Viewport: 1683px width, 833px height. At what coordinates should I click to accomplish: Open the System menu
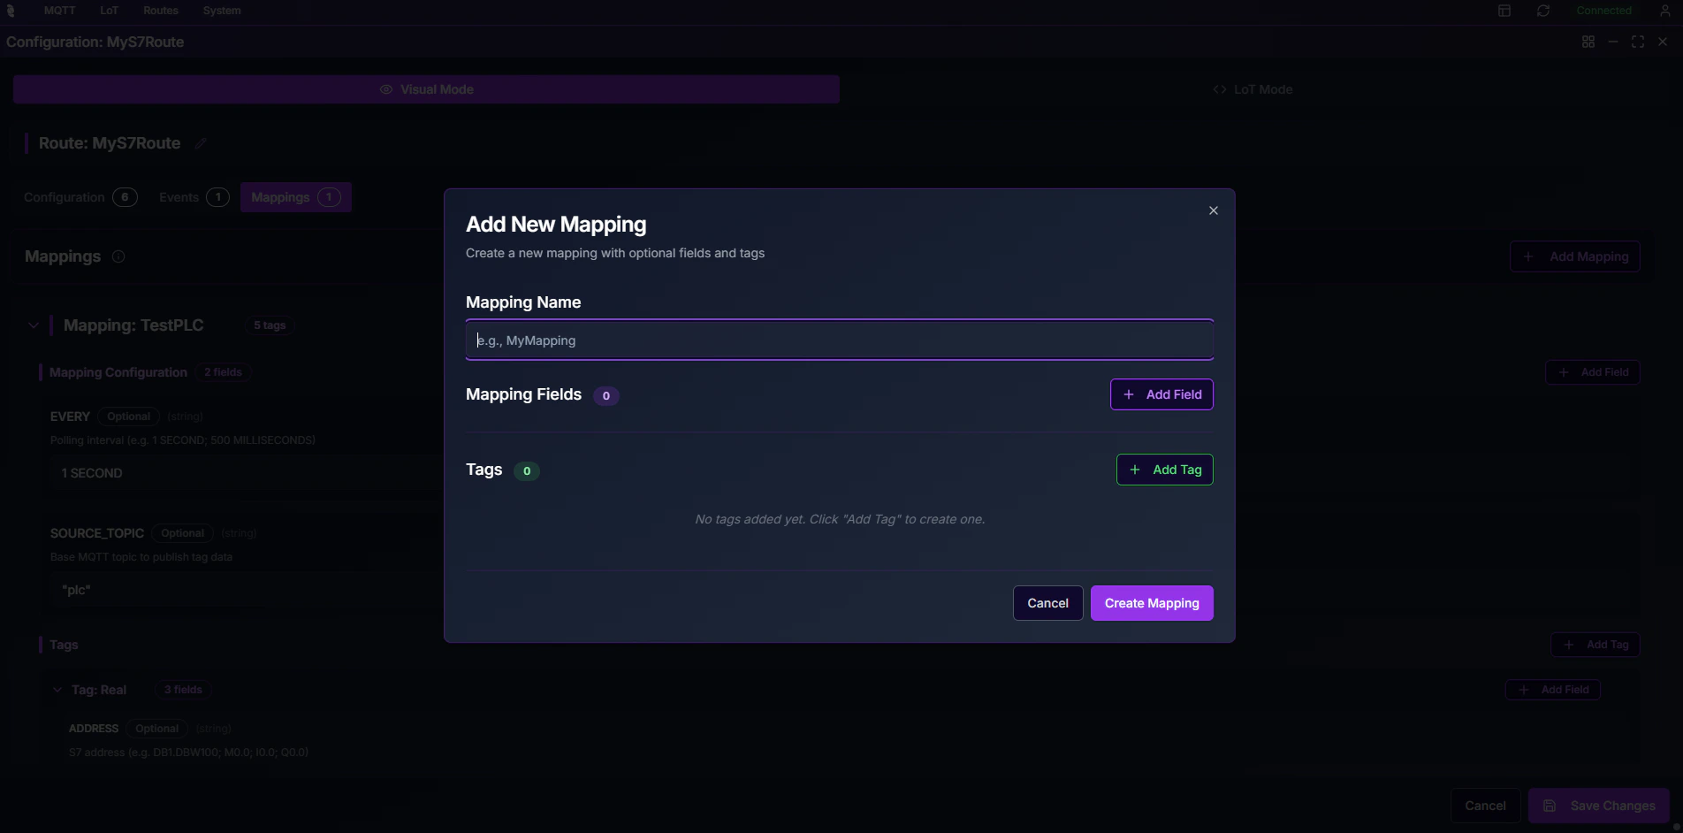[x=221, y=11]
